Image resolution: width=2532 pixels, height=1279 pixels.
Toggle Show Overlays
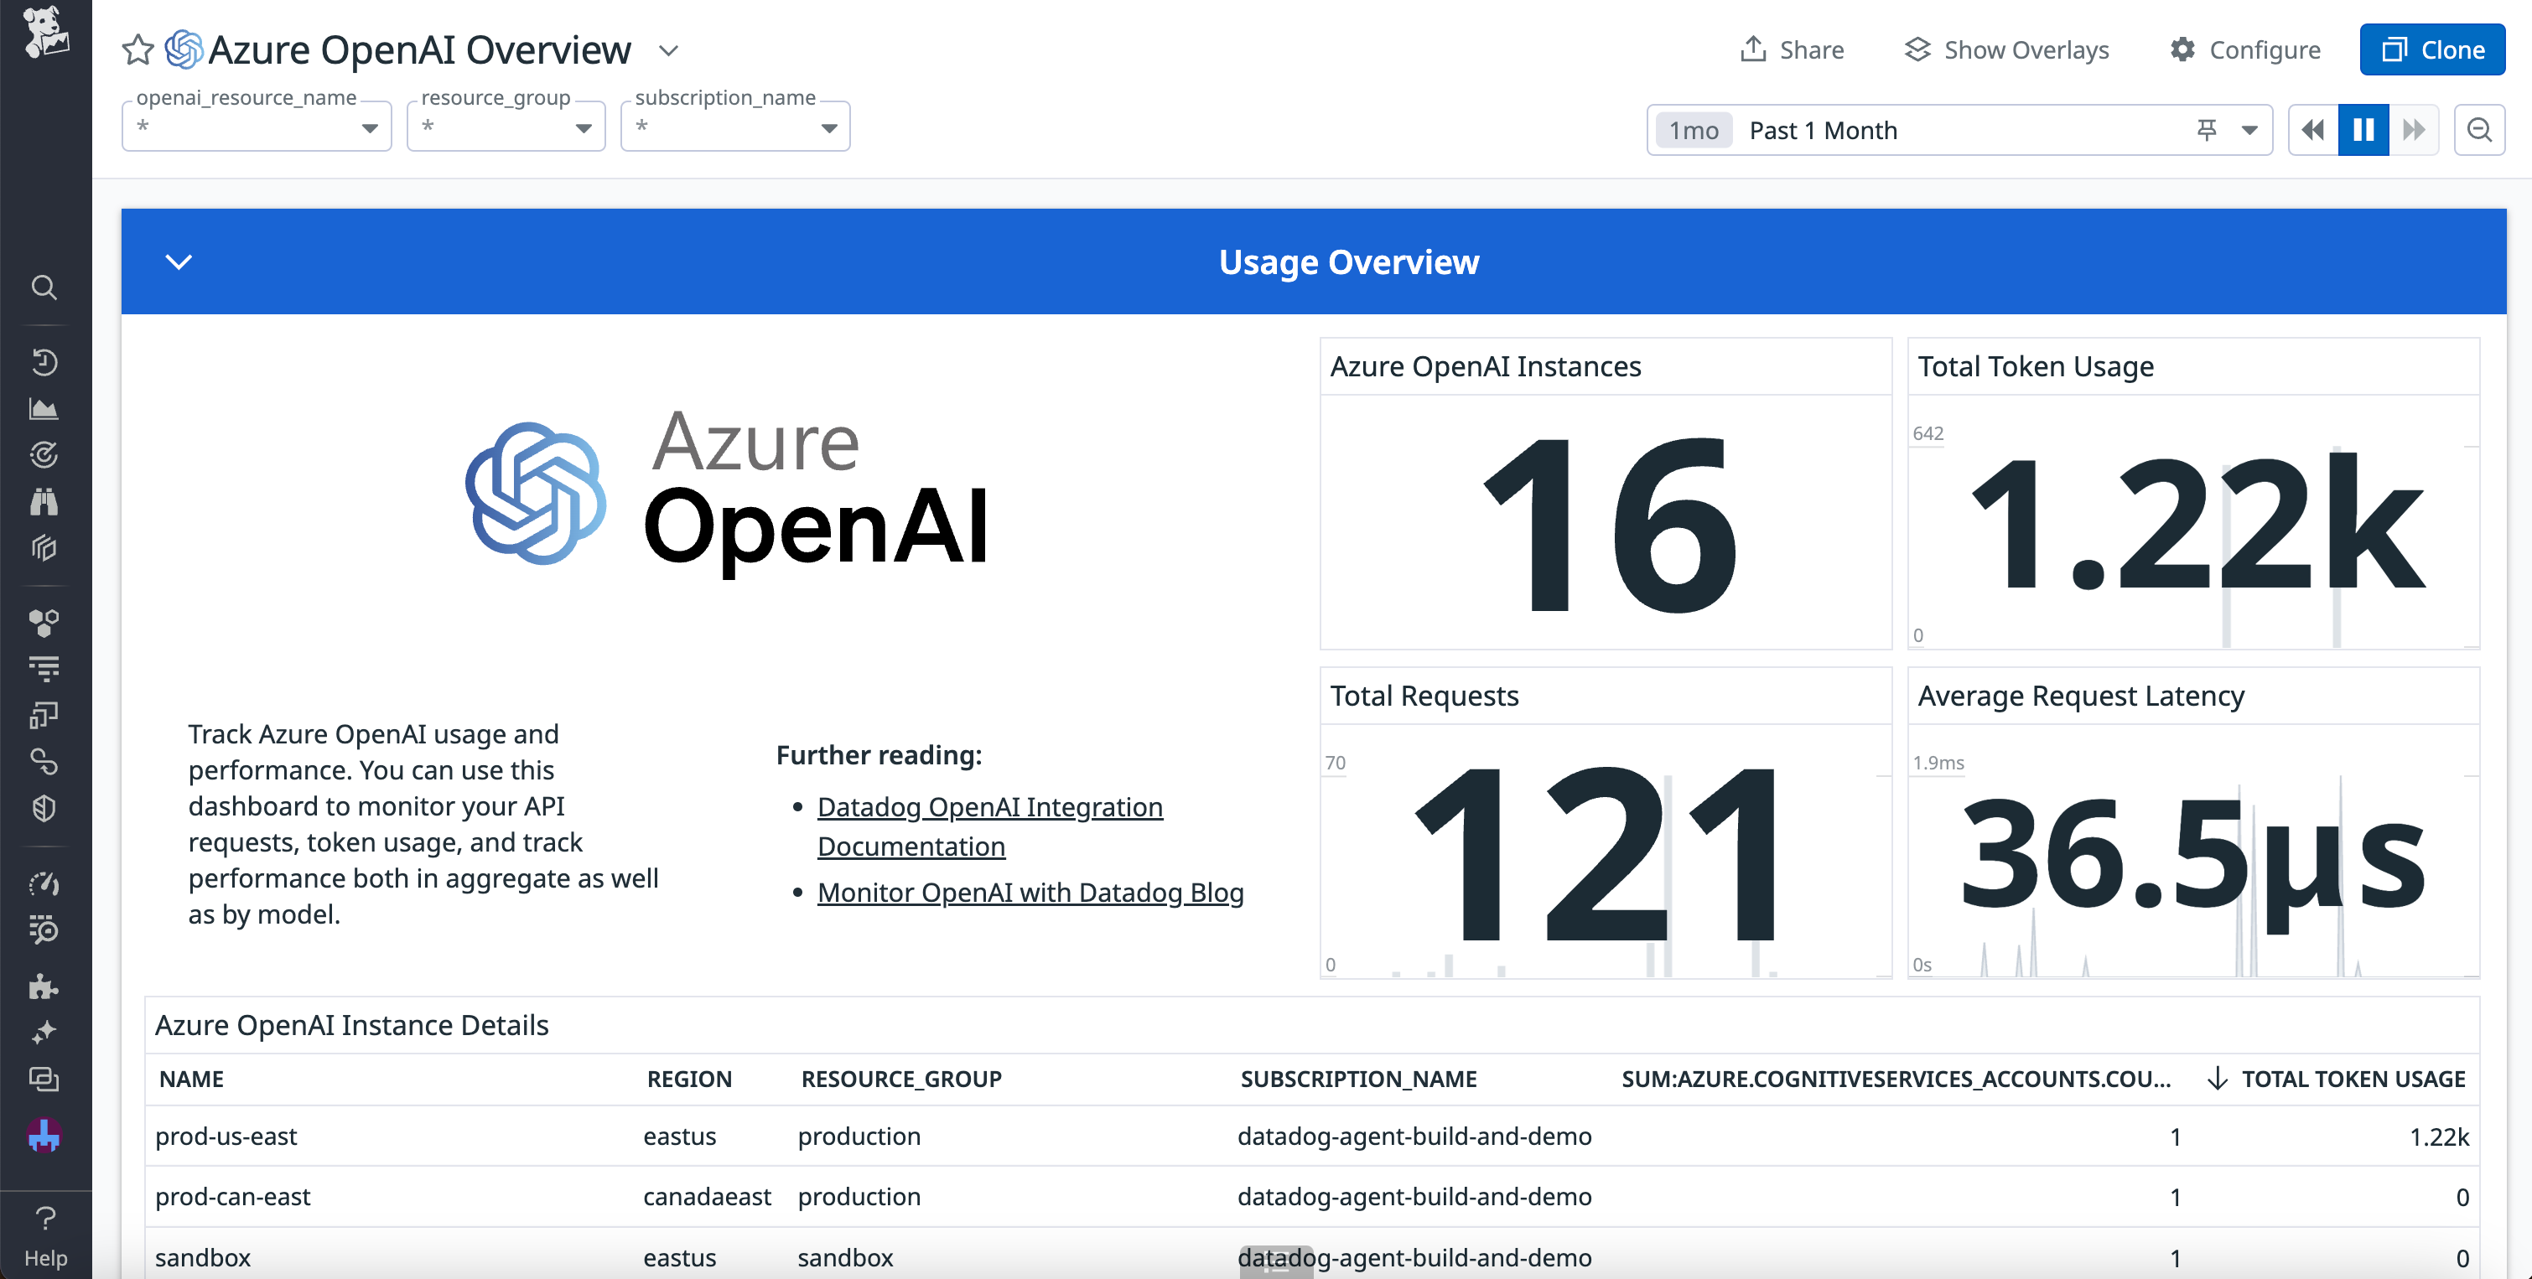2006,49
